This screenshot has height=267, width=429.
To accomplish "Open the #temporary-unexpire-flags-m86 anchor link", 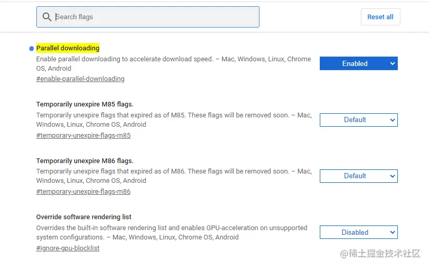I will 83,192.
